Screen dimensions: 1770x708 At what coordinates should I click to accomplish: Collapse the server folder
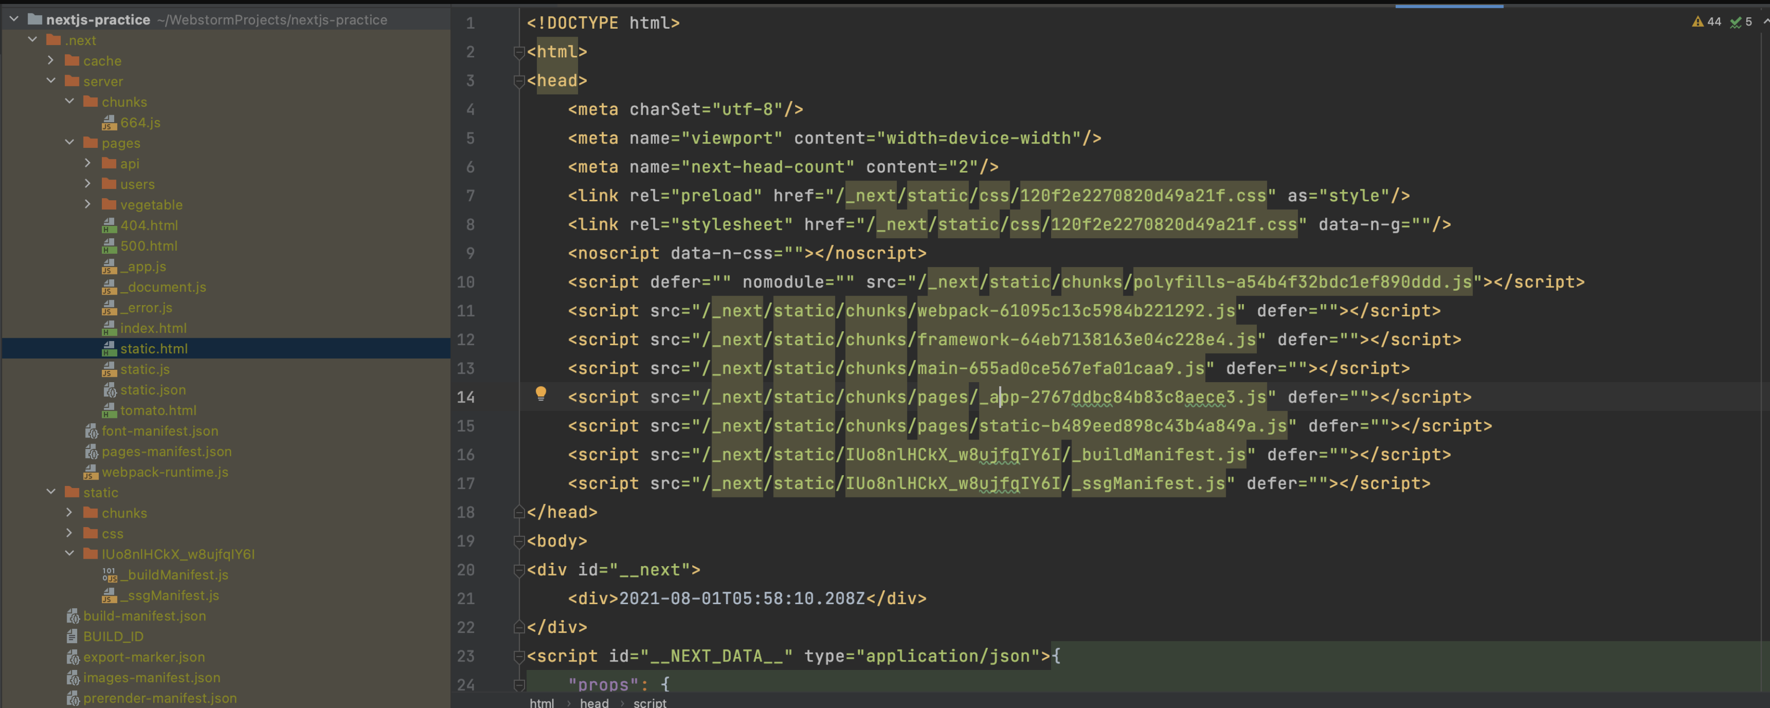[51, 81]
